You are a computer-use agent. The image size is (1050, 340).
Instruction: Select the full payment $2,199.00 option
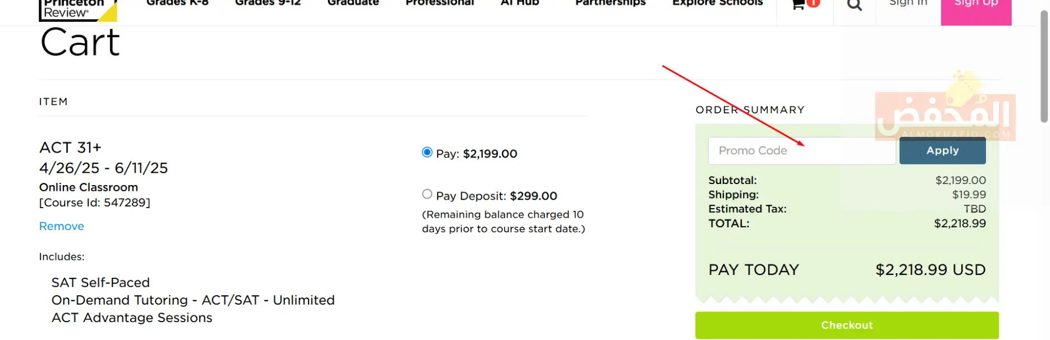(427, 153)
